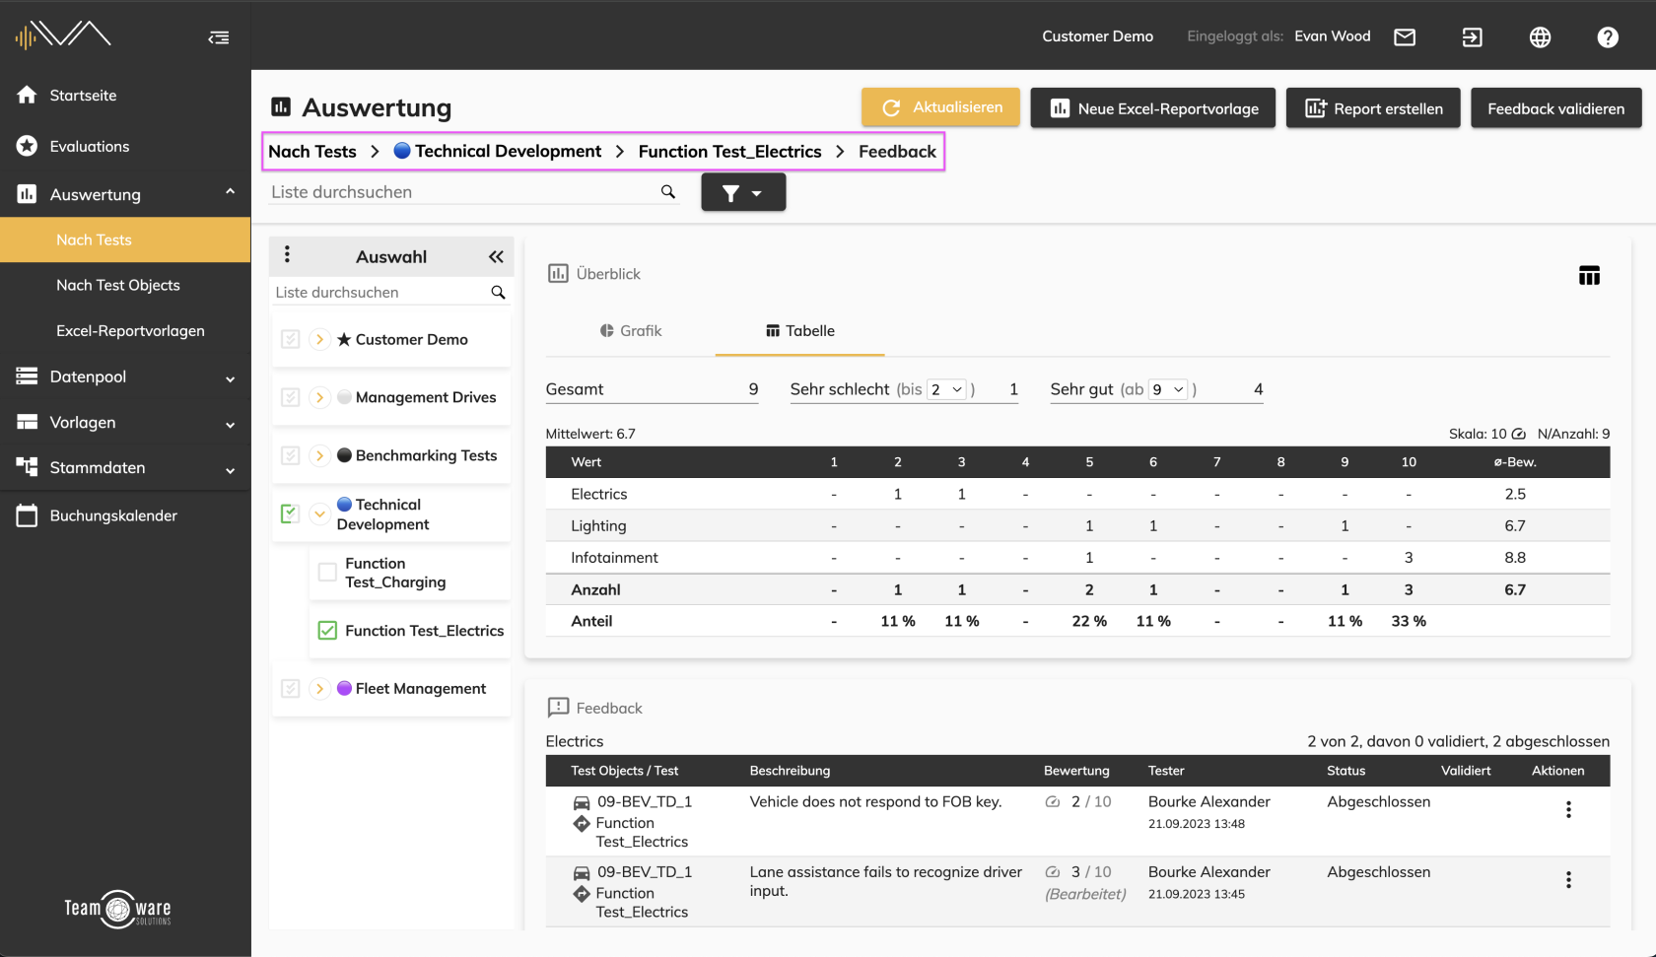Expand the Datenpool sidebar menu
The width and height of the screenshot is (1656, 957).
coord(230,378)
